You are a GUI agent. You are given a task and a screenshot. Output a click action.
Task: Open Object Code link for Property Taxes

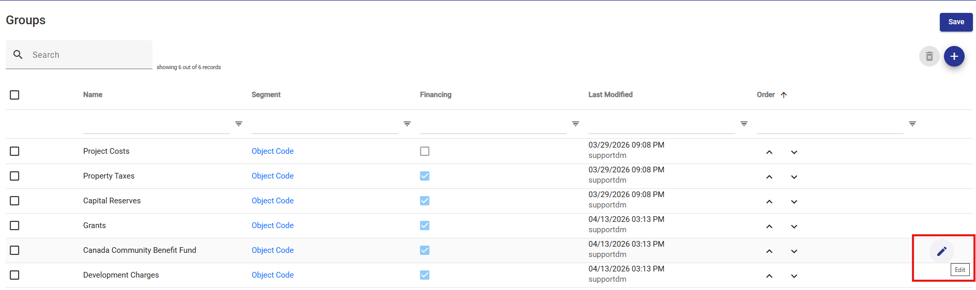coord(272,176)
